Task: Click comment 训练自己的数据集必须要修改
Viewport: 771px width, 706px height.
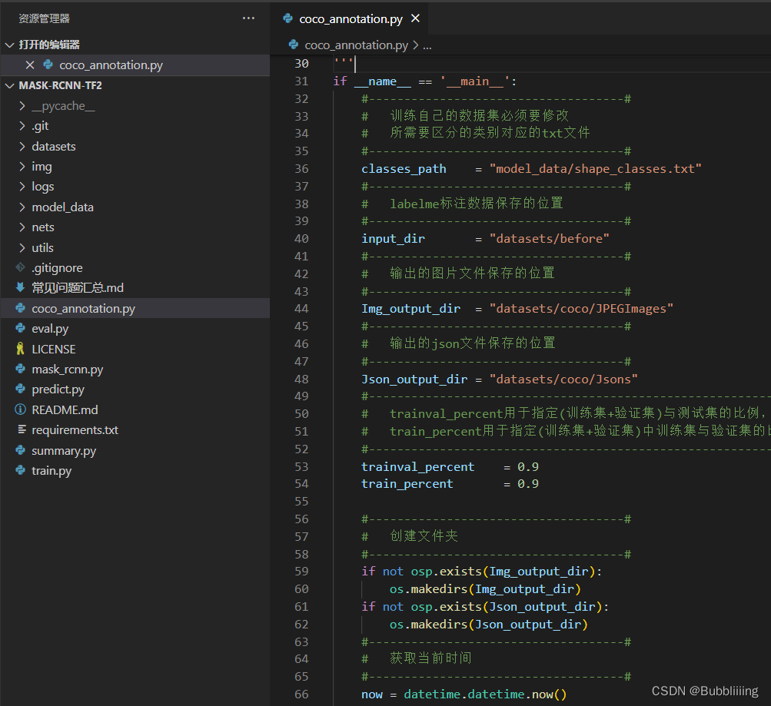Action: point(480,115)
